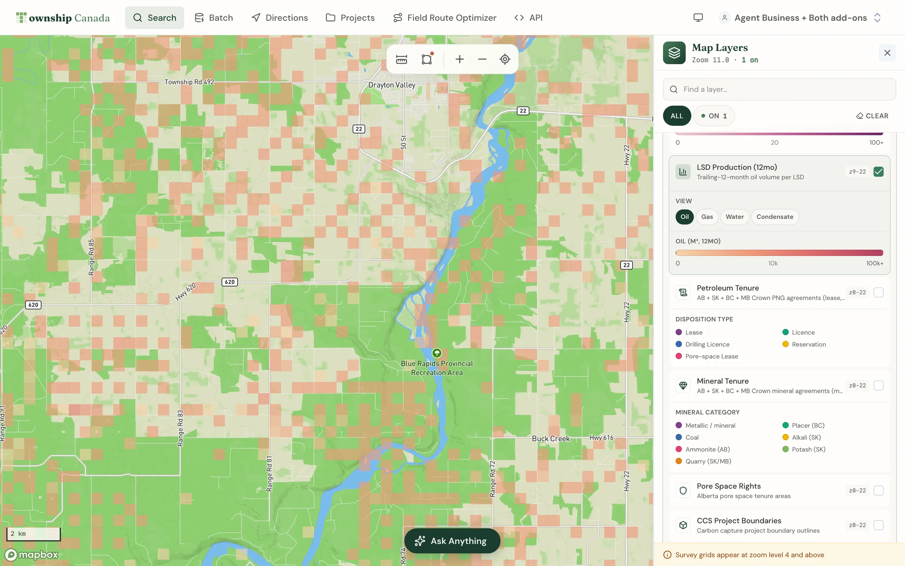Click the user avatar icon
The width and height of the screenshot is (905, 566).
(724, 18)
